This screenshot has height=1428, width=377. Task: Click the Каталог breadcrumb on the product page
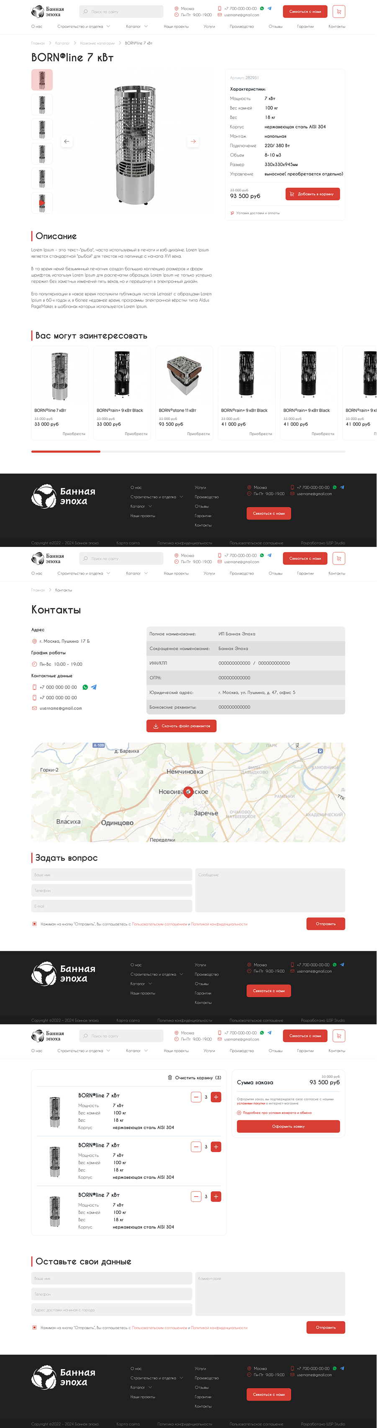pos(63,43)
